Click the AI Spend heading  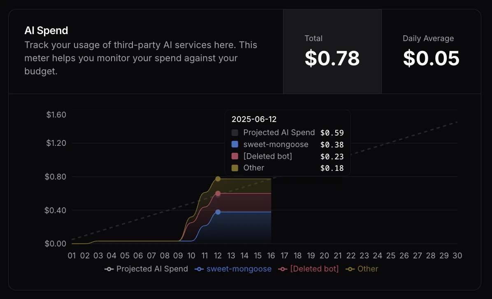pyautogui.click(x=46, y=30)
